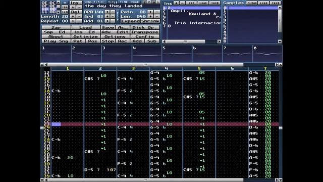Decrease Spd value with minus

pos(113,17)
